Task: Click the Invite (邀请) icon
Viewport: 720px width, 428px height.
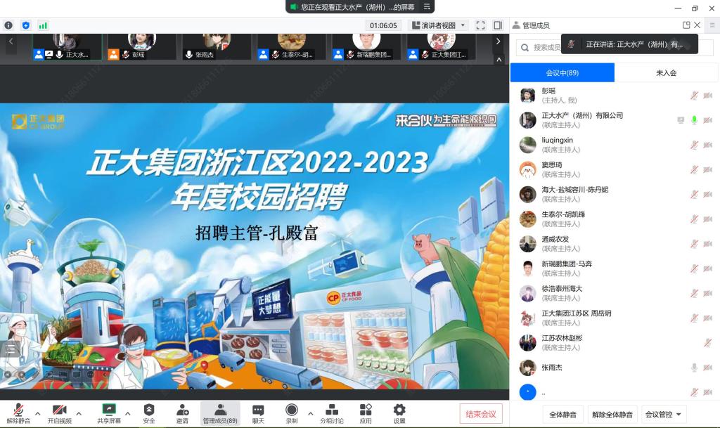Action: click(182, 413)
